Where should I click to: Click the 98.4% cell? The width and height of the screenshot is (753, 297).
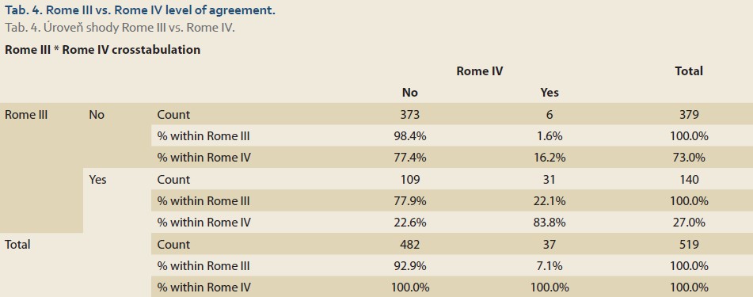pos(409,136)
